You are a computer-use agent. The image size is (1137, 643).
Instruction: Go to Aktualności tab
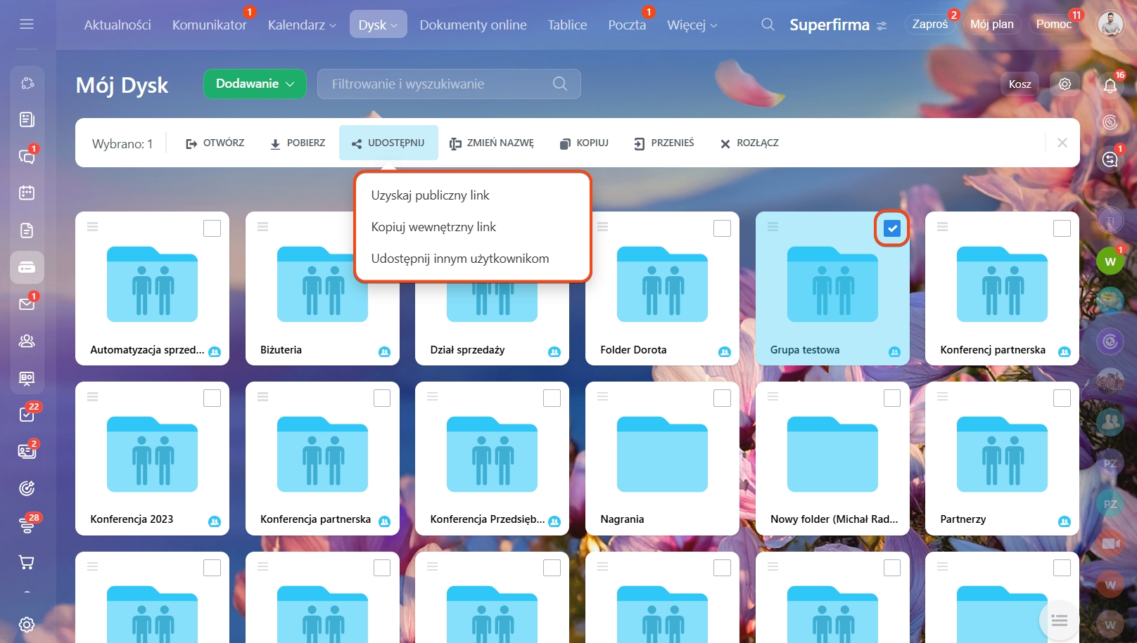117,25
